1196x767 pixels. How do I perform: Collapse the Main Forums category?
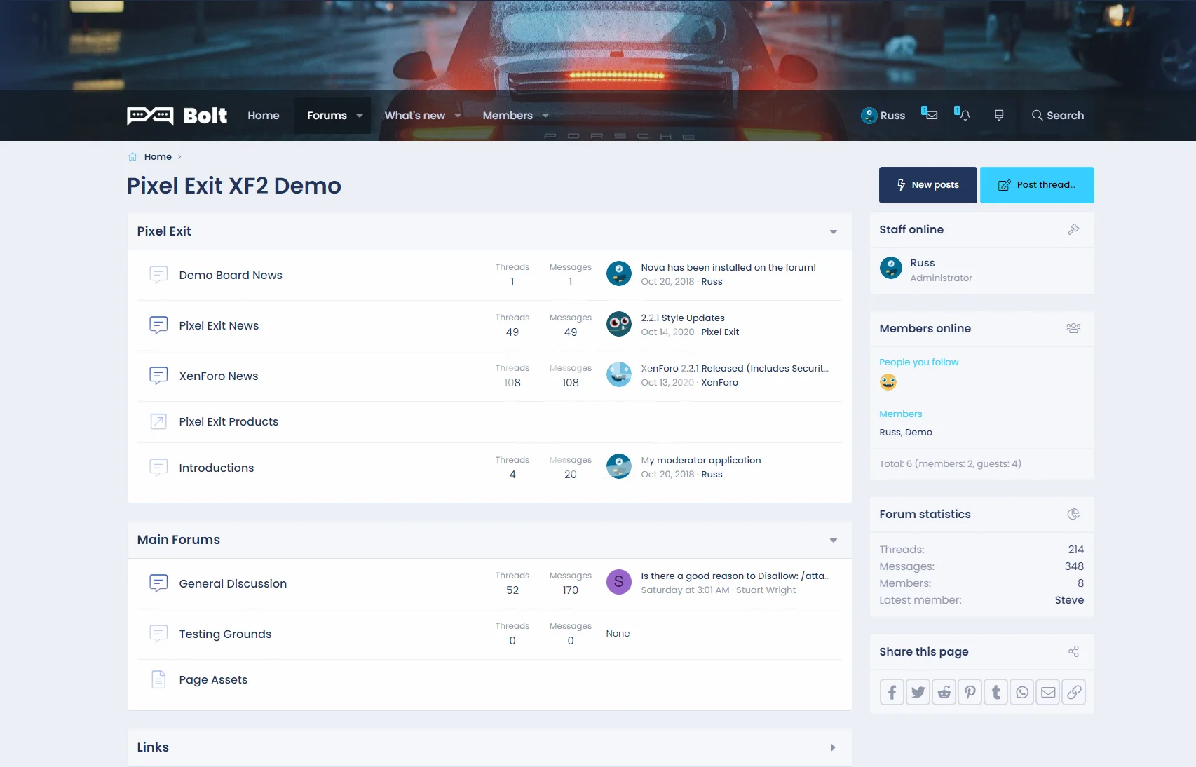coord(834,541)
